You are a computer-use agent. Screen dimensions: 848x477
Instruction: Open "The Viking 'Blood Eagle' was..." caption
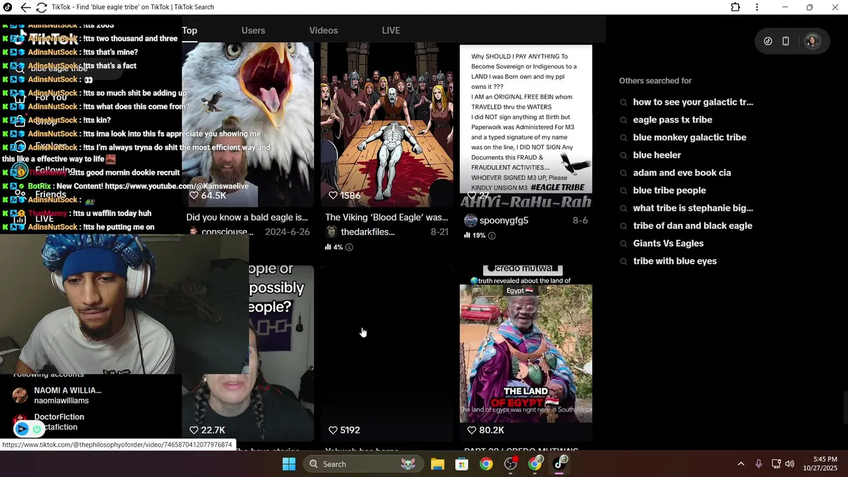386,217
